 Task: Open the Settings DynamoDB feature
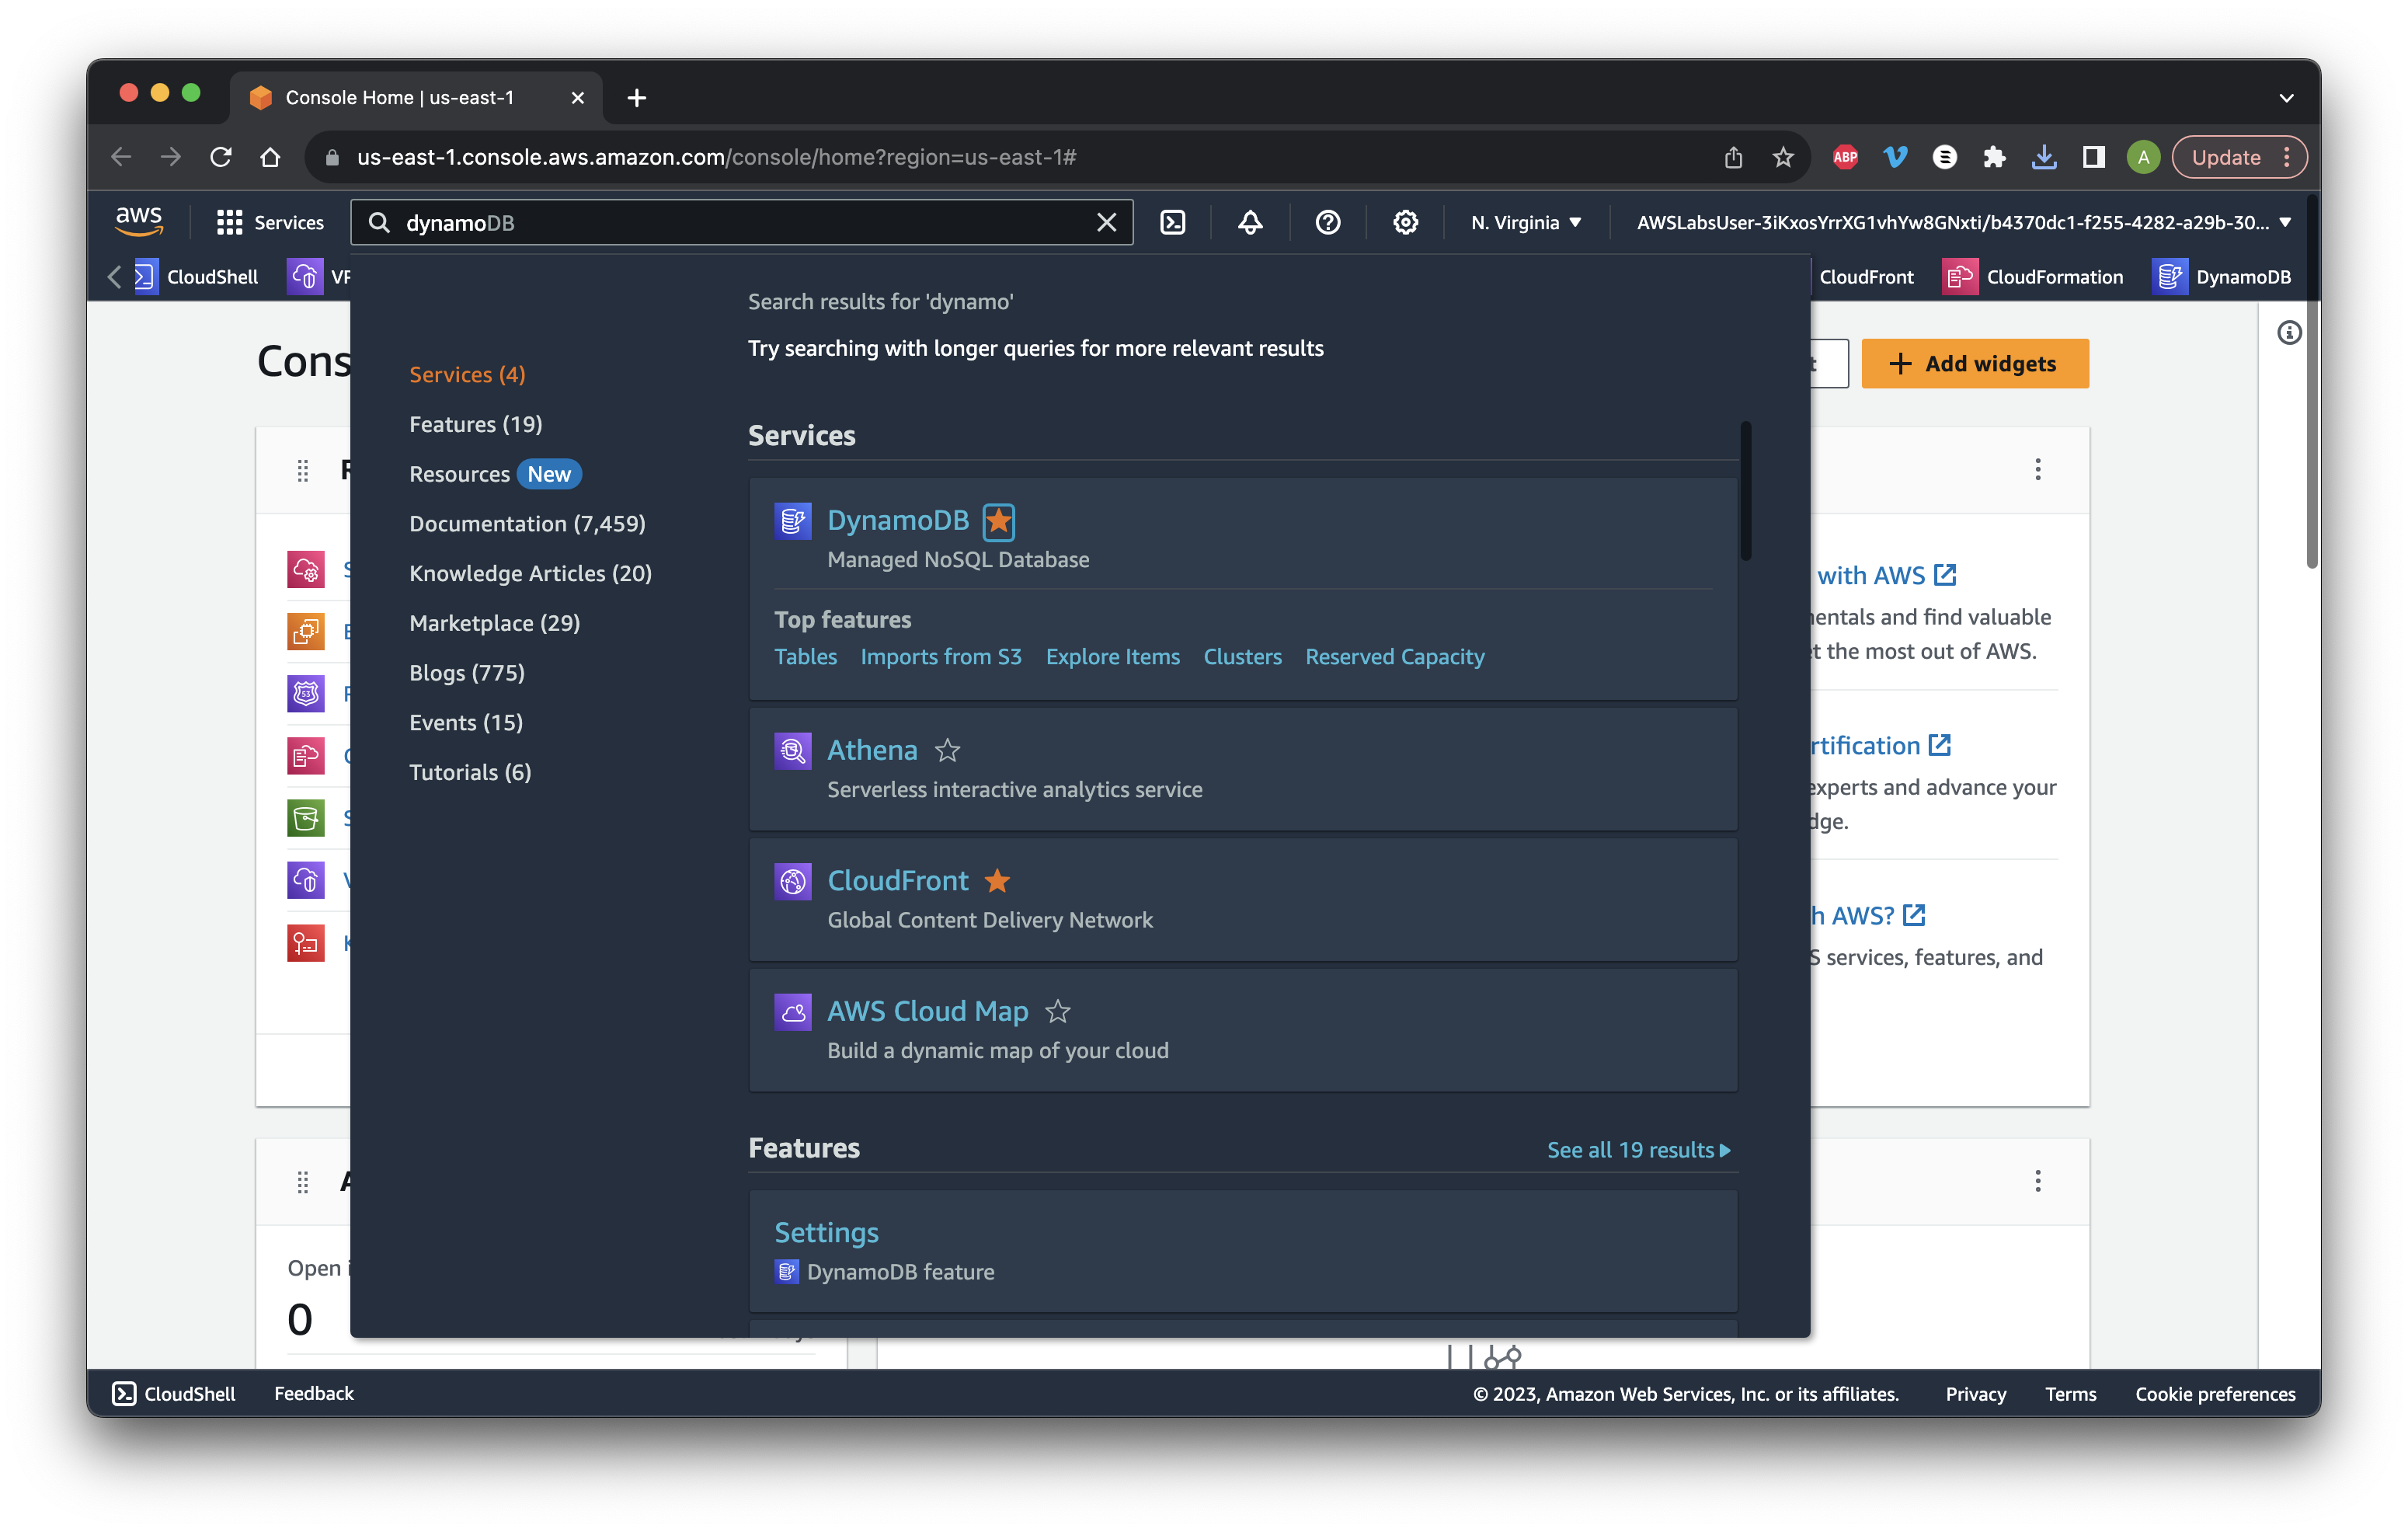click(826, 1232)
